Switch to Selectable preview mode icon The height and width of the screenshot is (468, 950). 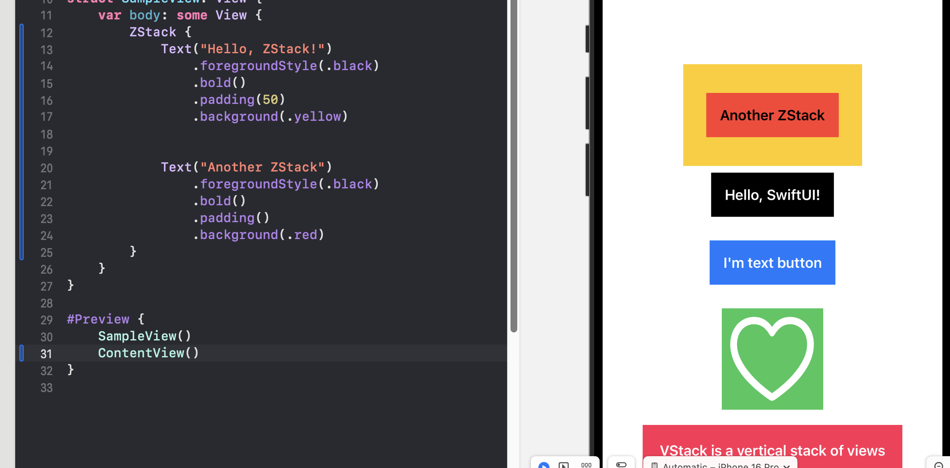click(x=563, y=465)
